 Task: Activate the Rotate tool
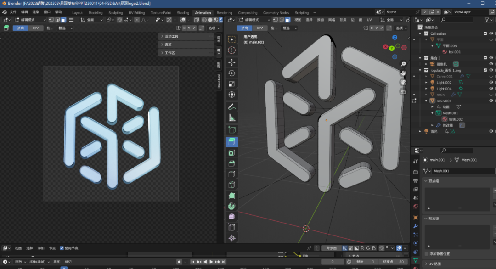tap(232, 73)
